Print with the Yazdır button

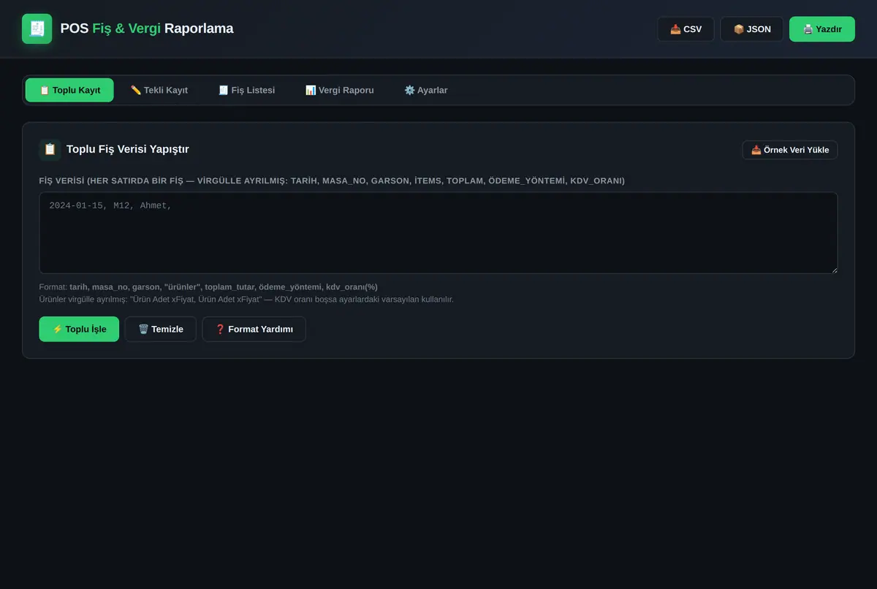click(822, 29)
